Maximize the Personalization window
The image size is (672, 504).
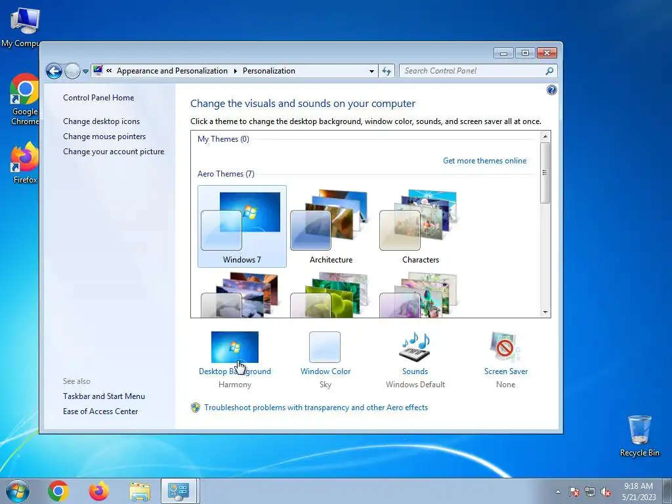tap(525, 52)
